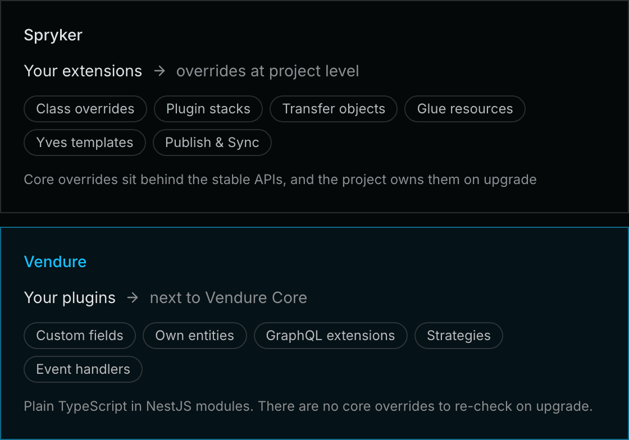Click the 'Core overrides sit behind' sentence
This screenshot has height=440, width=629.
click(280, 180)
